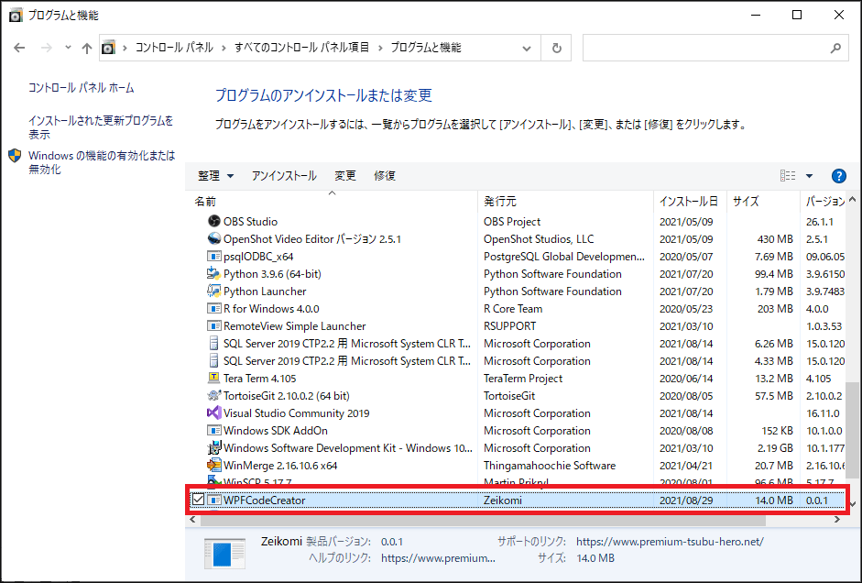Go up one folder level
Image resolution: width=862 pixels, height=583 pixels.
(x=86, y=48)
